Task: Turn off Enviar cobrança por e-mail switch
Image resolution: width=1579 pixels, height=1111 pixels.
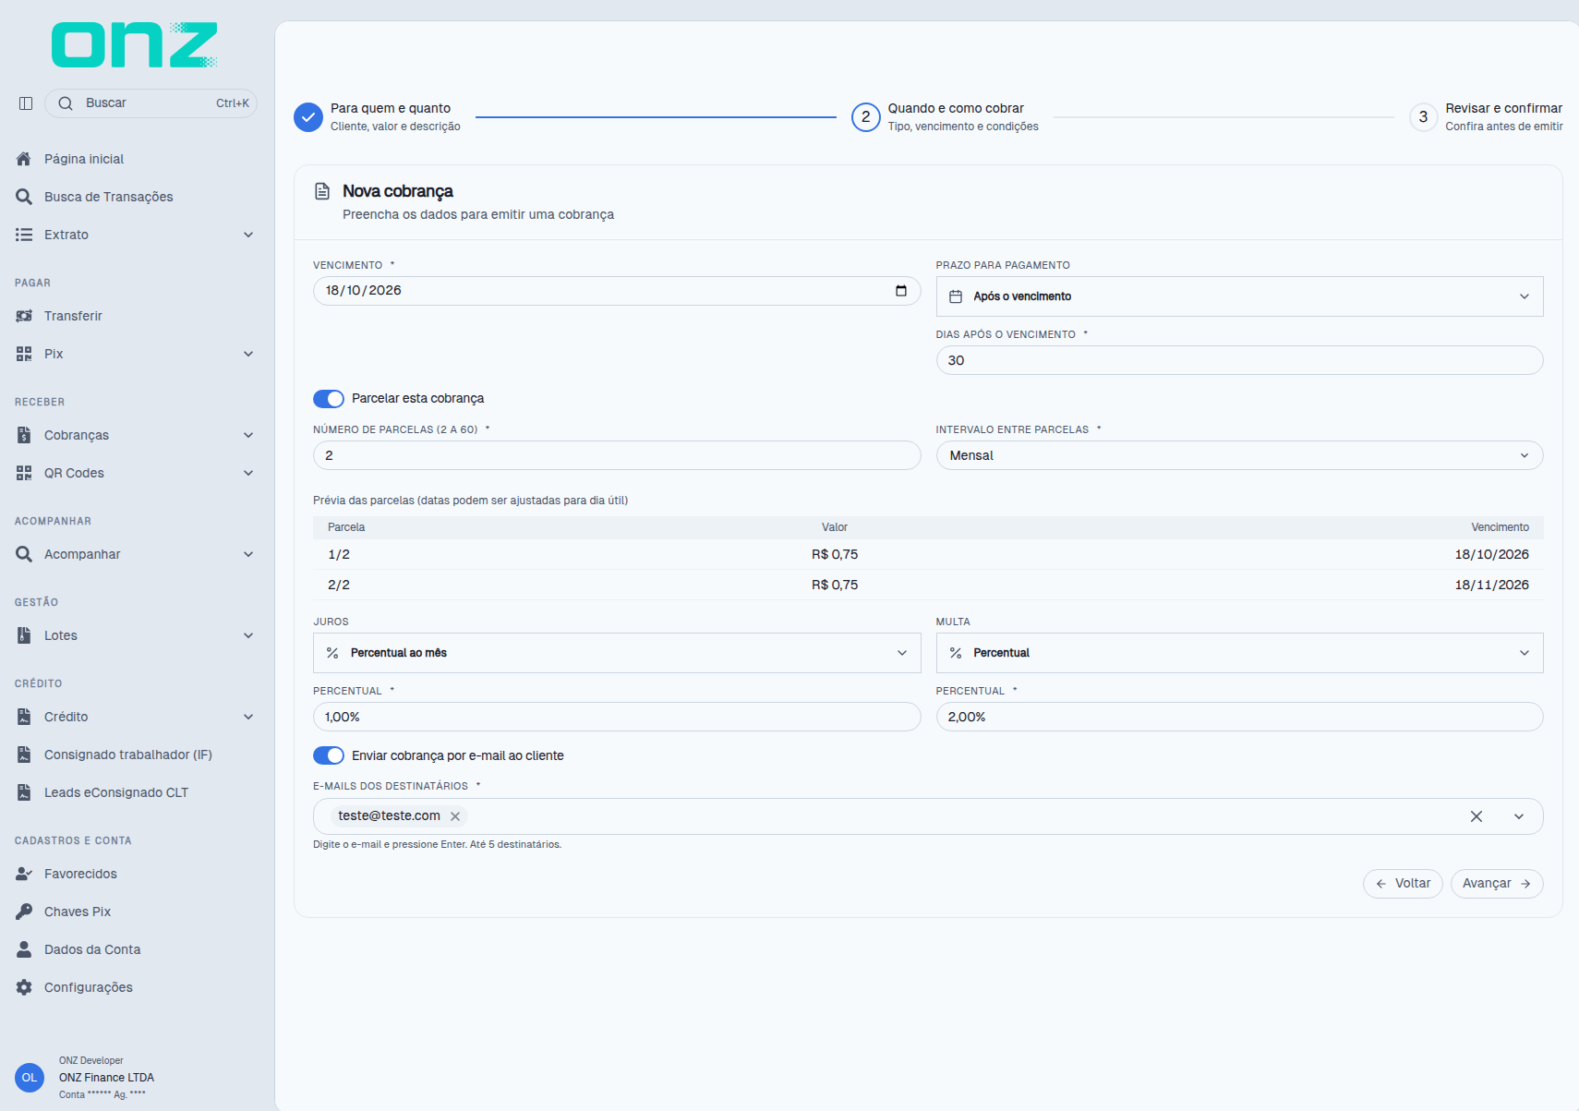Action: [329, 755]
